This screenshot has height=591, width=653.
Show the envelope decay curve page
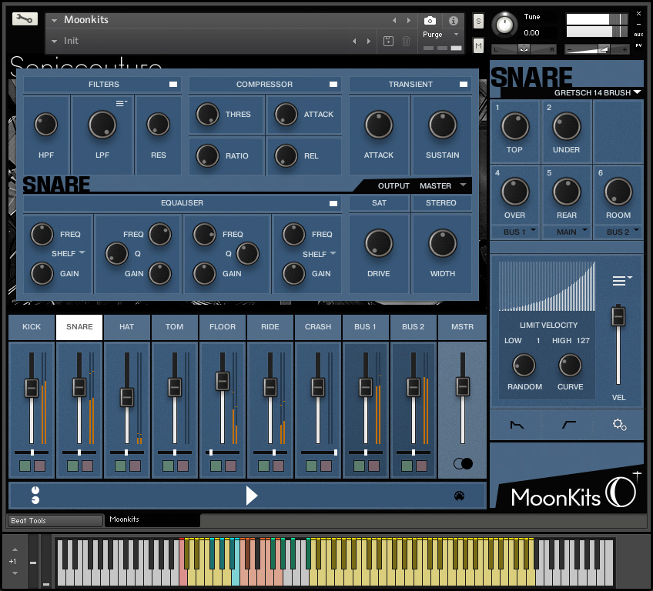tap(517, 425)
